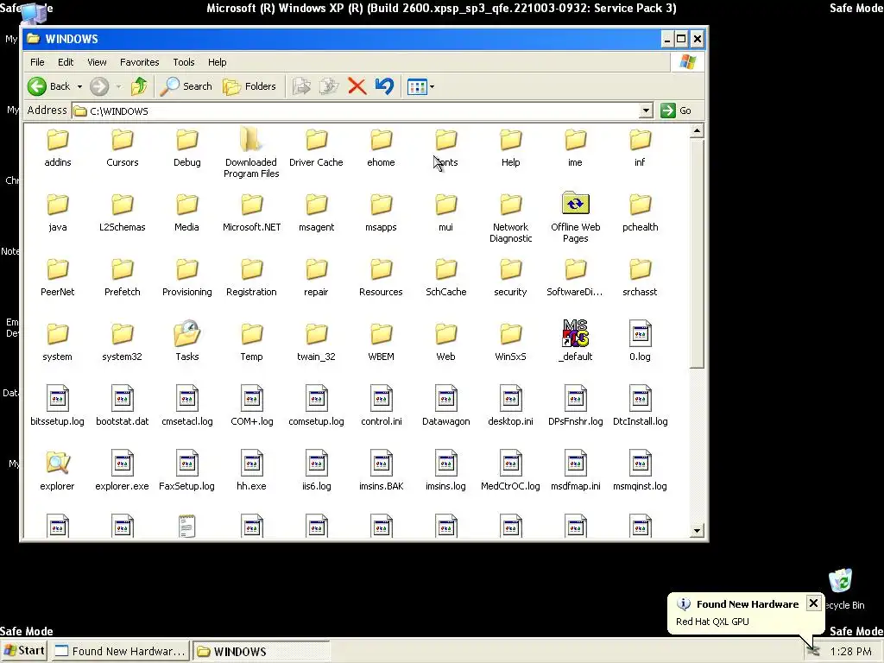Select the Tasks scheduled folder icon

pyautogui.click(x=186, y=333)
